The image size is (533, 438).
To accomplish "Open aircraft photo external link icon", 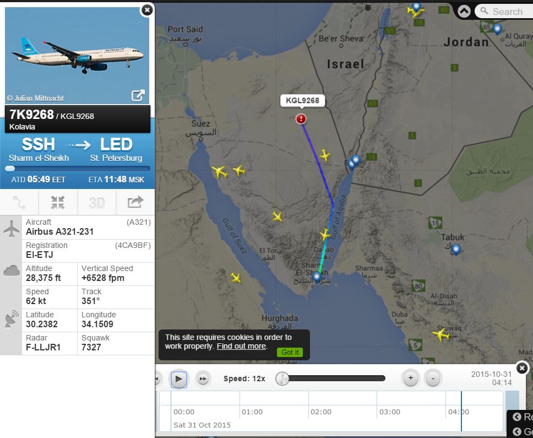I will tap(138, 95).
